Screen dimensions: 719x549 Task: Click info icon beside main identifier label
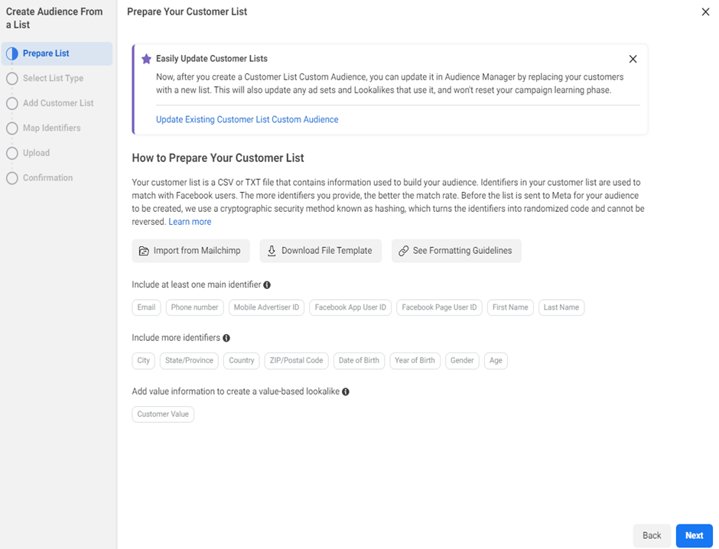click(x=267, y=285)
